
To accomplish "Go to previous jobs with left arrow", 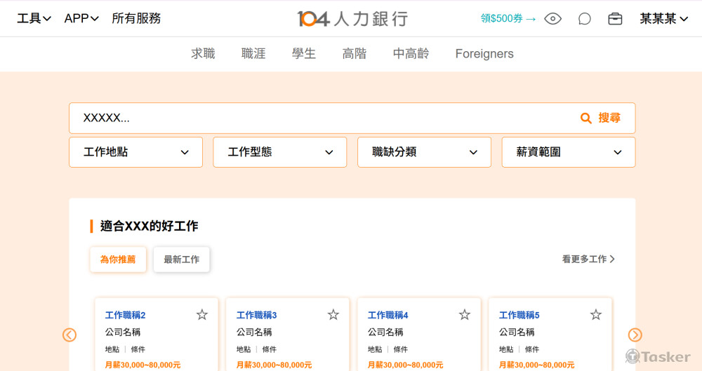I will (69, 335).
